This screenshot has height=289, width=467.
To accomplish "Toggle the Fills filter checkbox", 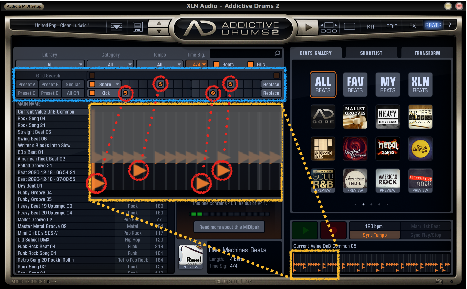I will tap(251, 64).
